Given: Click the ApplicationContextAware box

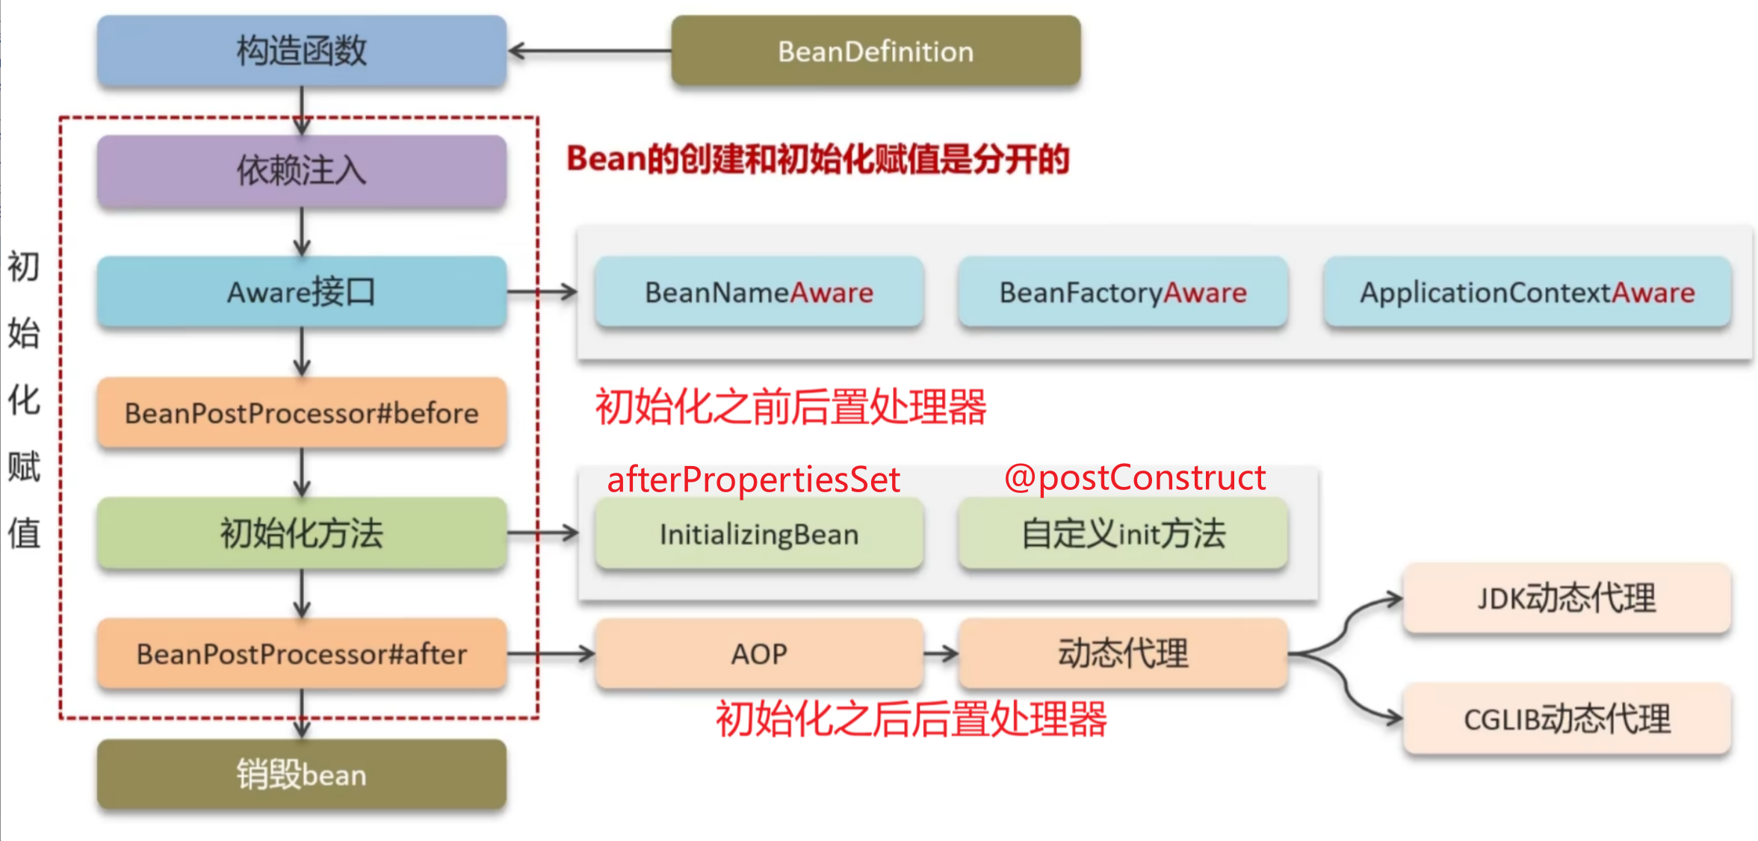Looking at the screenshot, I should pos(1527,292).
